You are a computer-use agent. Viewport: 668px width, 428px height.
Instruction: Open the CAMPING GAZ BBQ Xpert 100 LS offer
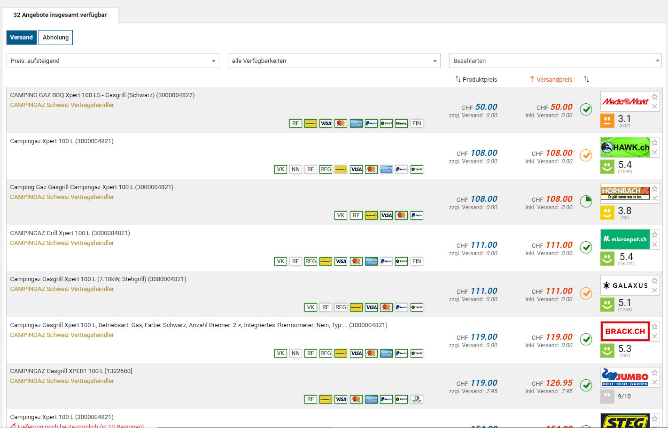tap(102, 95)
